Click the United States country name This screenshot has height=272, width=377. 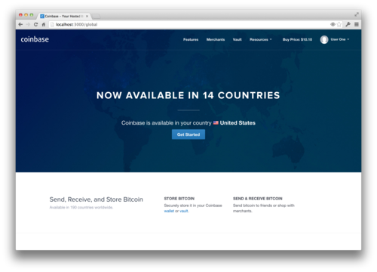238,123
